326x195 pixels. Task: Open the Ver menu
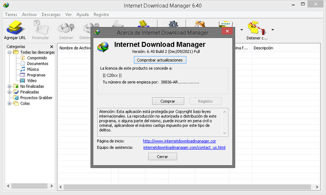69,15
